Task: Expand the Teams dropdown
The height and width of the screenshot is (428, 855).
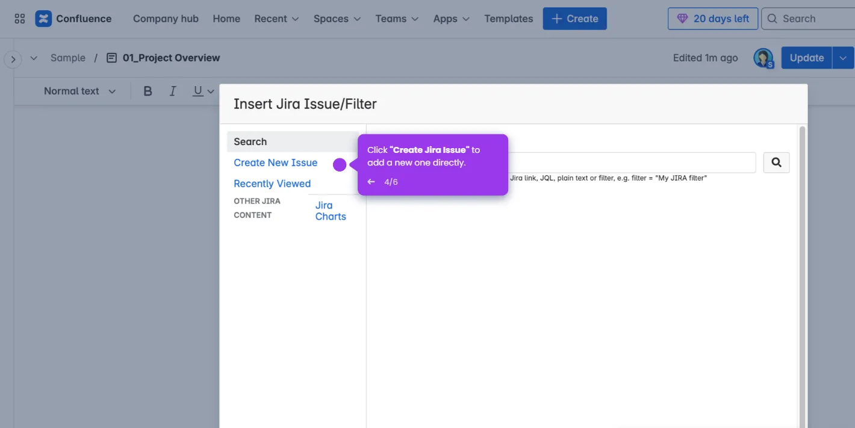Action: point(397,19)
